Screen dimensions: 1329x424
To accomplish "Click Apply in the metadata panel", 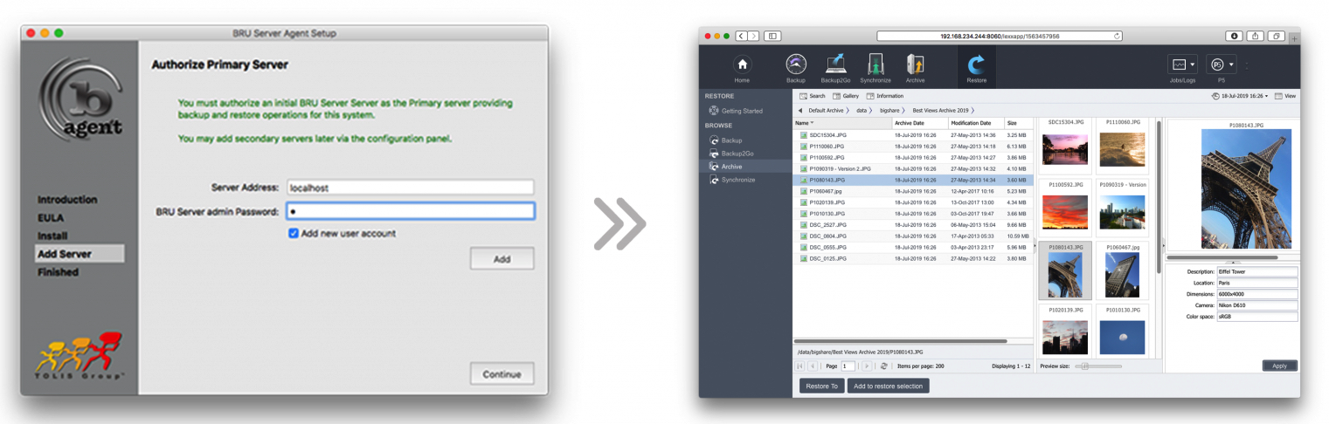I will pyautogui.click(x=1279, y=366).
